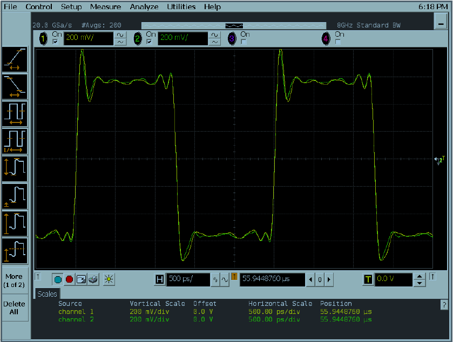Click the Clear display eraser icon
The width and height of the screenshot is (453, 342).
pyautogui.click(x=93, y=279)
